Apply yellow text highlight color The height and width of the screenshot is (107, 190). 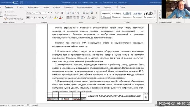coord(55,18)
